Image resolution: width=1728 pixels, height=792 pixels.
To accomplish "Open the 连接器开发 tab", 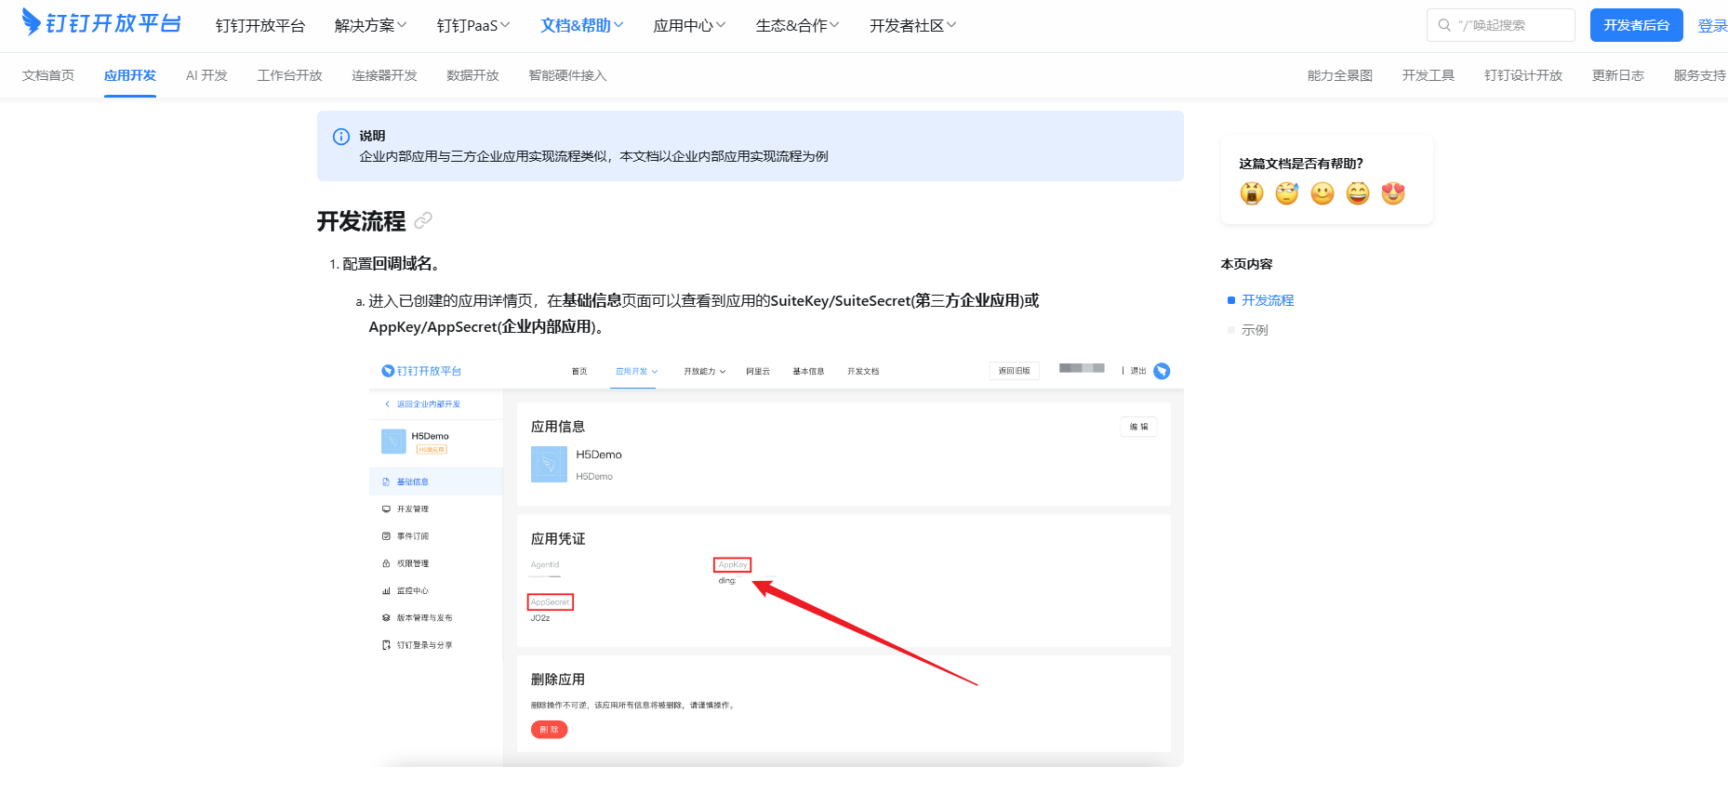I will pos(384,75).
